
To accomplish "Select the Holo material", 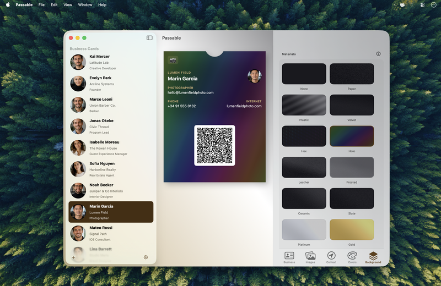I will pyautogui.click(x=352, y=136).
